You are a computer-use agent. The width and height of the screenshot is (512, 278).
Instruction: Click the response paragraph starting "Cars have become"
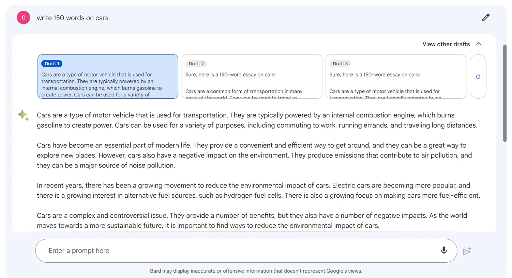tap(254, 155)
